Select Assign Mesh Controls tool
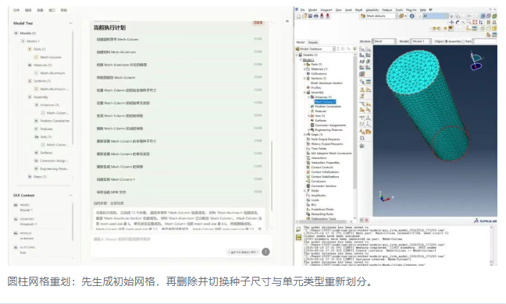 click(x=362, y=62)
